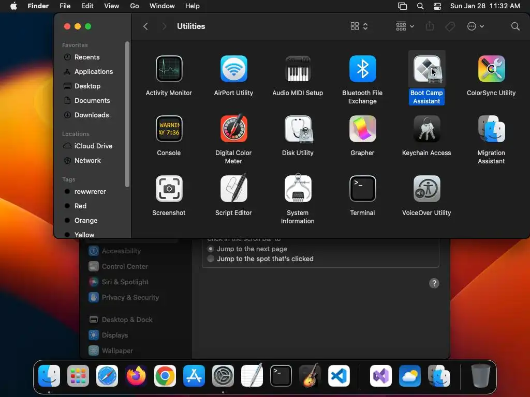Image resolution: width=530 pixels, height=397 pixels.
Task: Select the Disk Utility icon
Action: pos(298,129)
